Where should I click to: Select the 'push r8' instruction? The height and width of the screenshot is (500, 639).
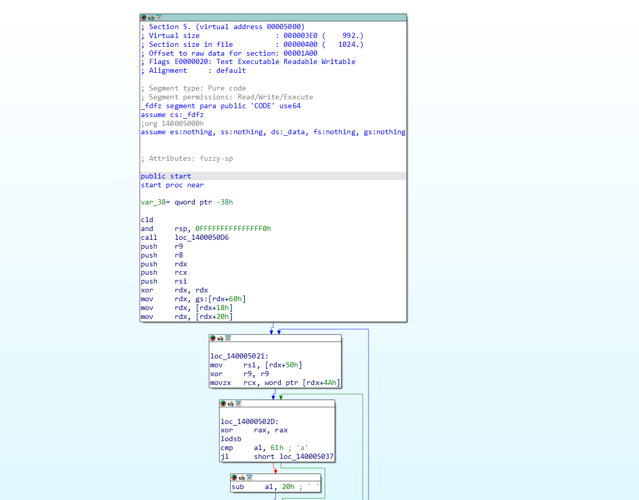[162, 255]
